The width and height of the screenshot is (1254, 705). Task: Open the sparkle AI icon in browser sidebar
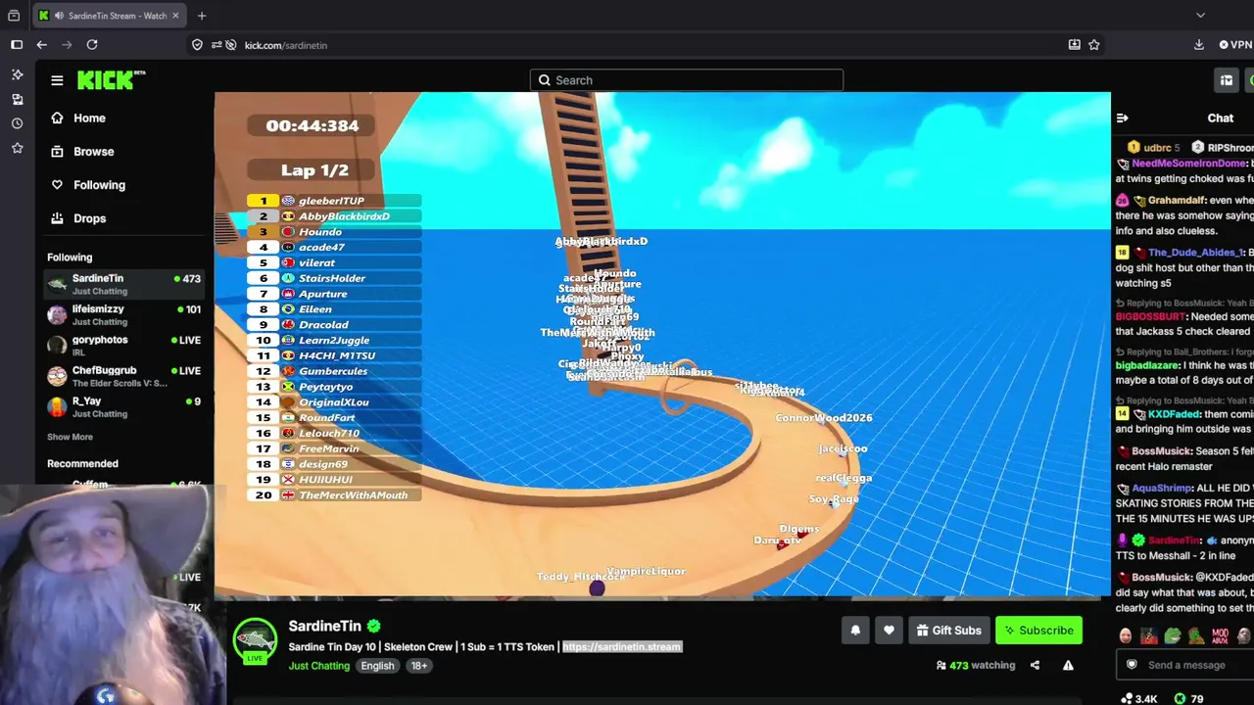[17, 74]
